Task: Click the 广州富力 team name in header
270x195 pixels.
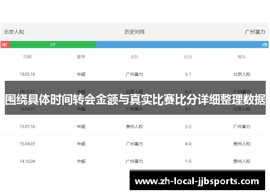Action: 255,32
